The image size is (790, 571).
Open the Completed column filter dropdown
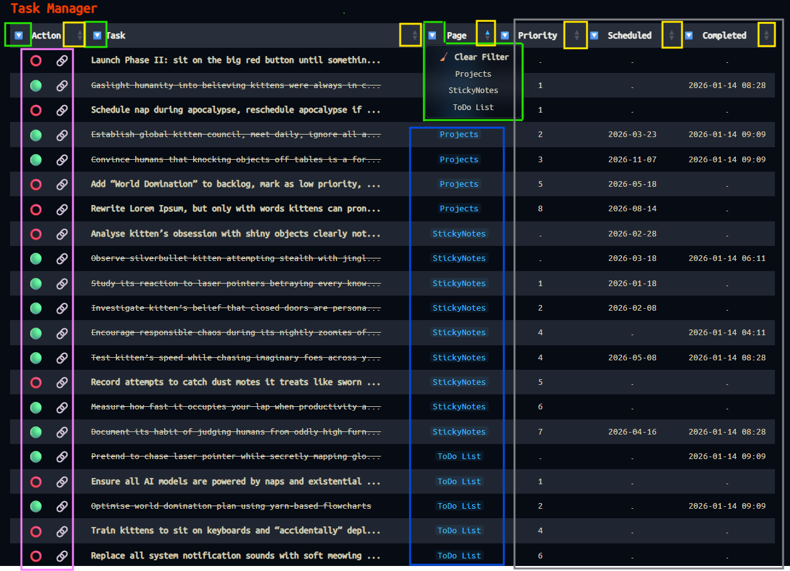(689, 35)
